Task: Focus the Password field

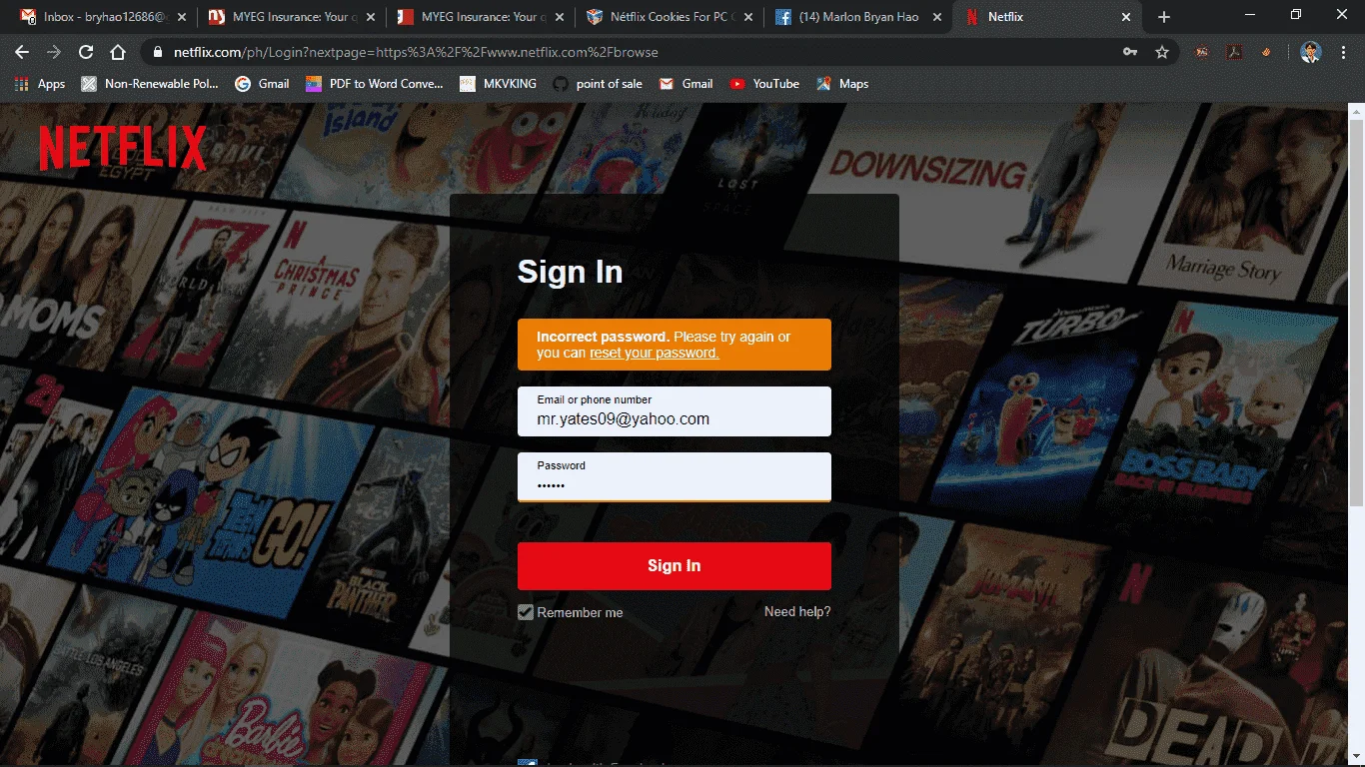Action: pyautogui.click(x=675, y=476)
